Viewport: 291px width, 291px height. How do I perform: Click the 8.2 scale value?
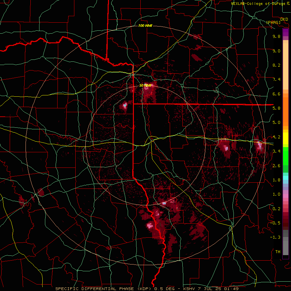click(x=276, y=65)
